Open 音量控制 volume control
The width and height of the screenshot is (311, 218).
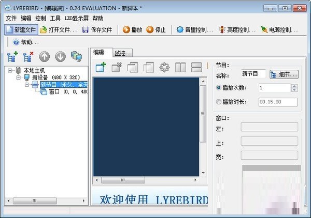coord(195,30)
